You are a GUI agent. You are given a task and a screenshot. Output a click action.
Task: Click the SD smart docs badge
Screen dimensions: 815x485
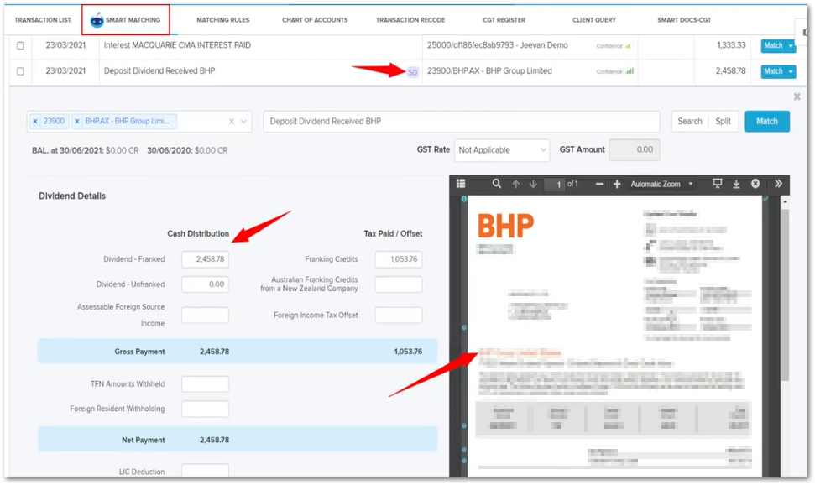point(412,72)
